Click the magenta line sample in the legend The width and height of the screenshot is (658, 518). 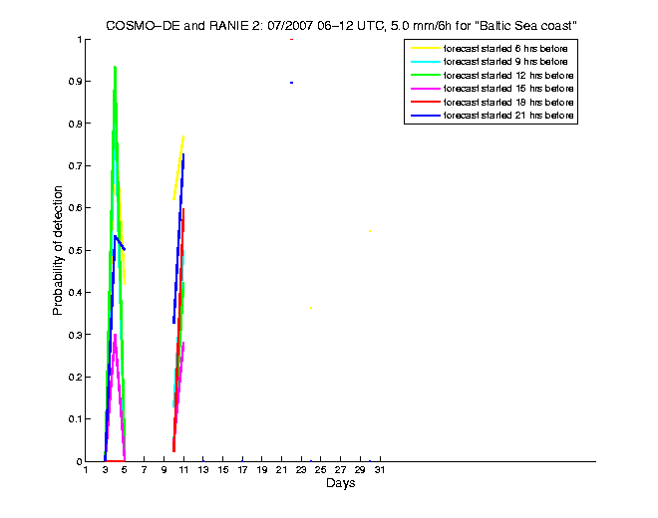point(425,90)
